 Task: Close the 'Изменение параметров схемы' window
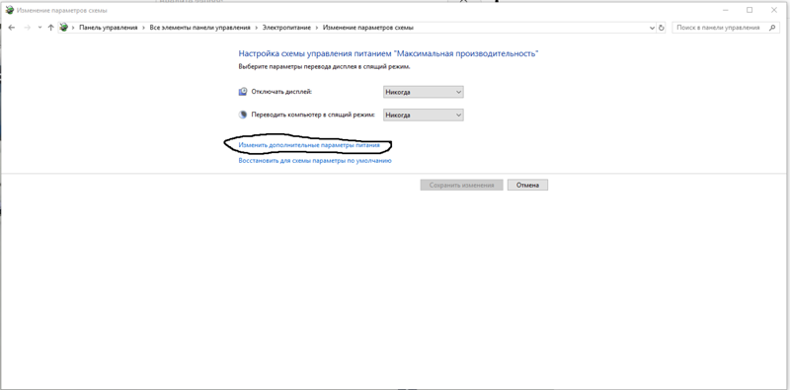(x=774, y=10)
